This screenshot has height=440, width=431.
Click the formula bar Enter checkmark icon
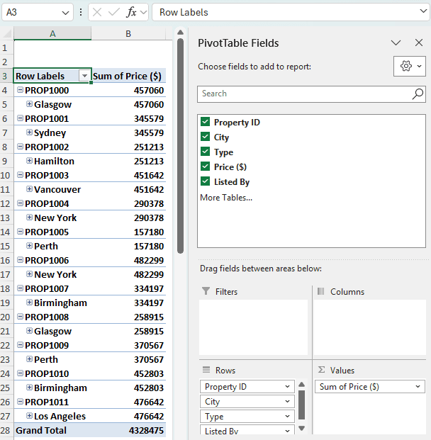click(114, 12)
